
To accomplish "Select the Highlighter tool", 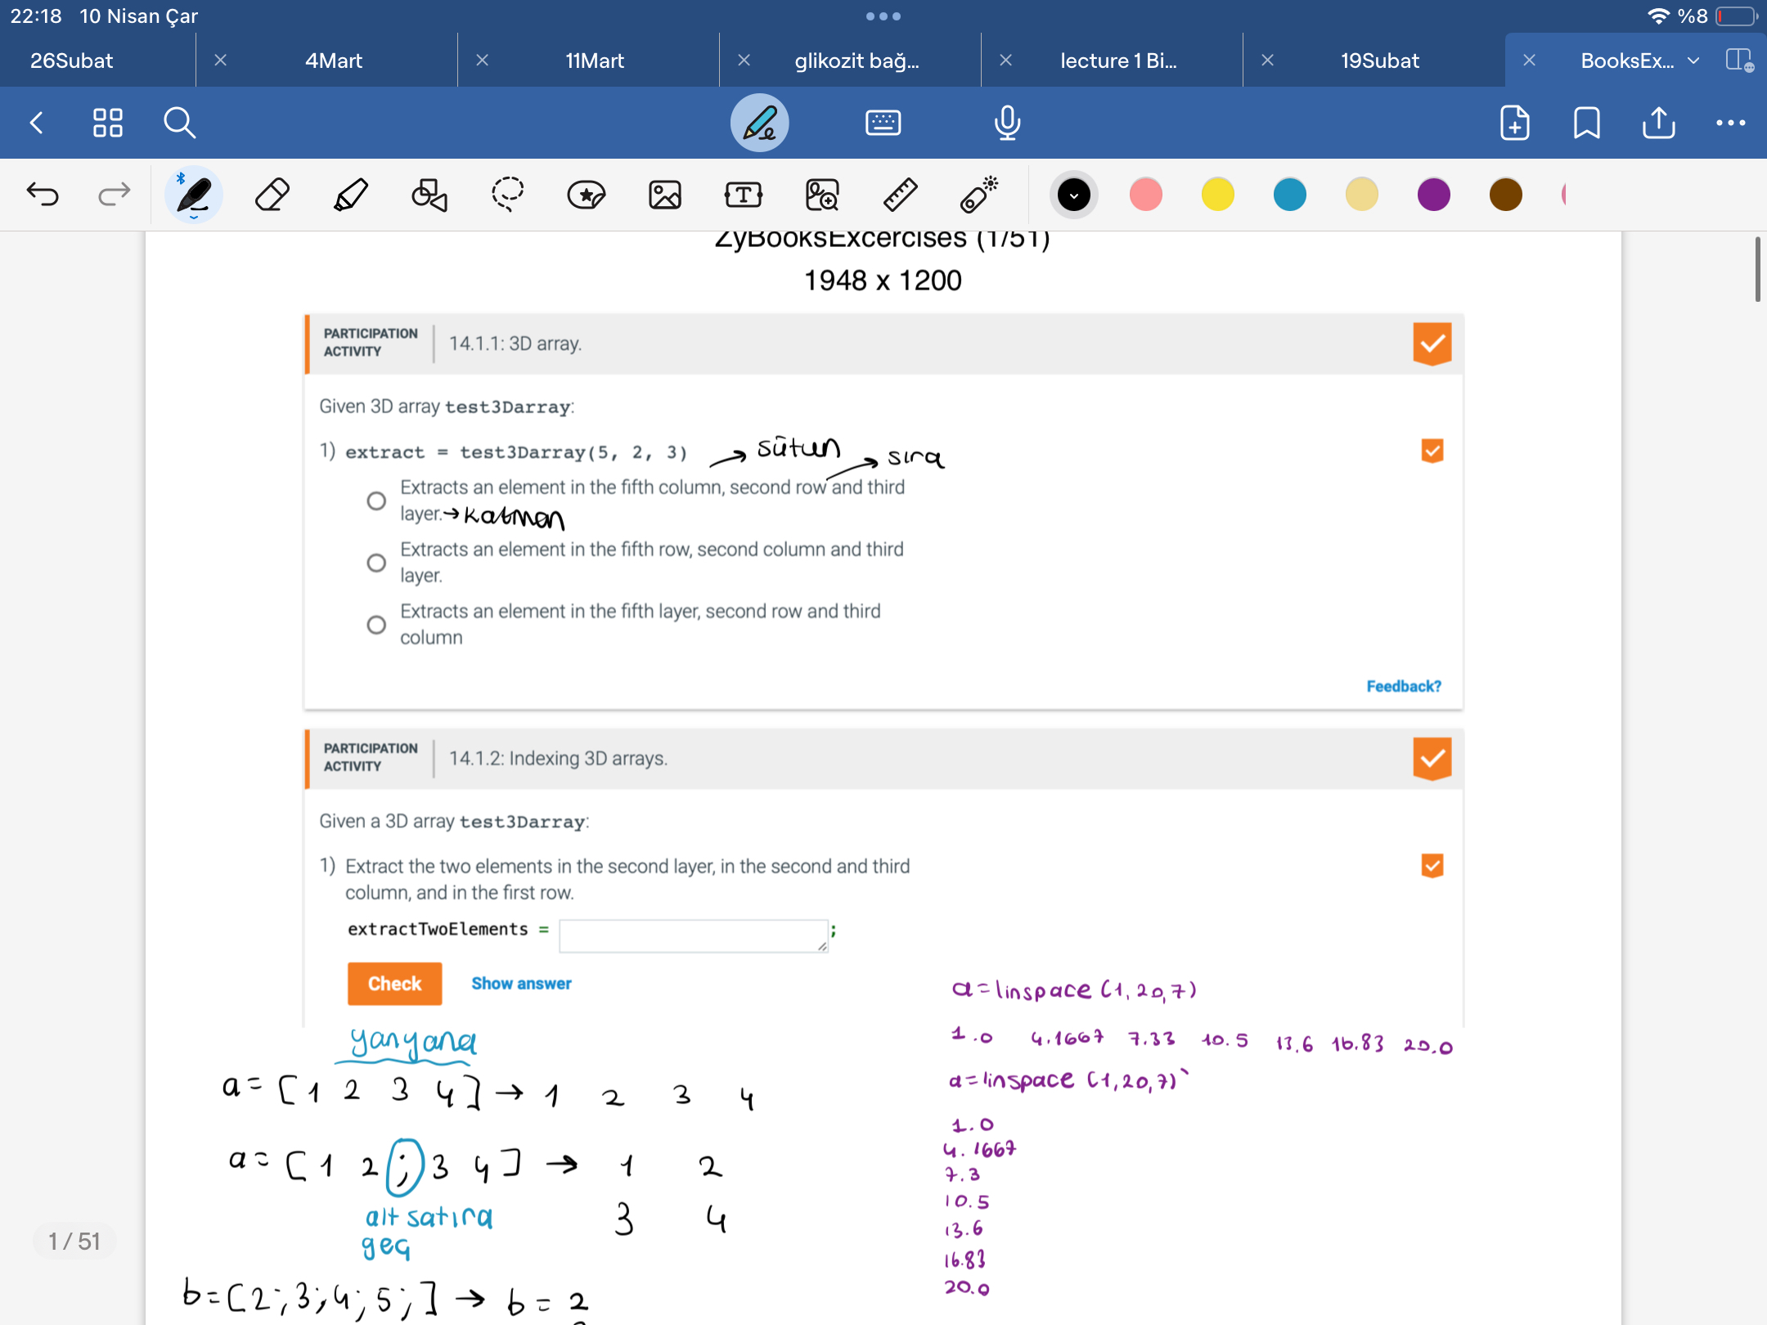I will pos(351,195).
